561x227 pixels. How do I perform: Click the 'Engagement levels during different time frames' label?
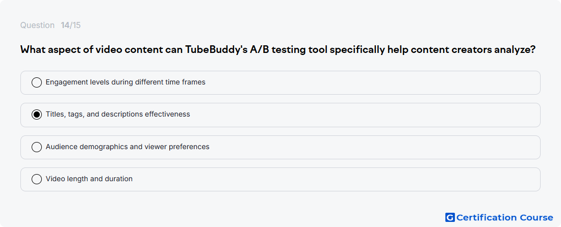coord(125,82)
